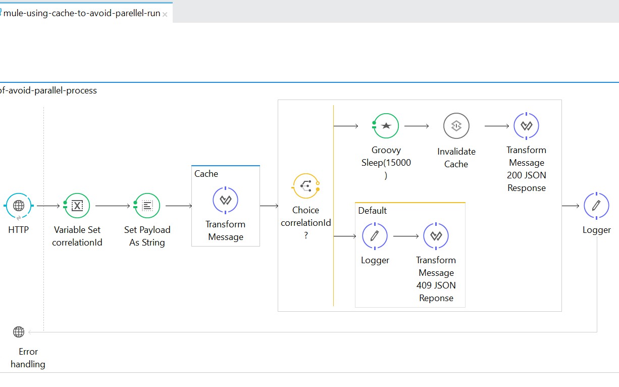The height and width of the screenshot is (387, 619).
Task: Click the Invalidate Cache text label
Action: (456, 158)
